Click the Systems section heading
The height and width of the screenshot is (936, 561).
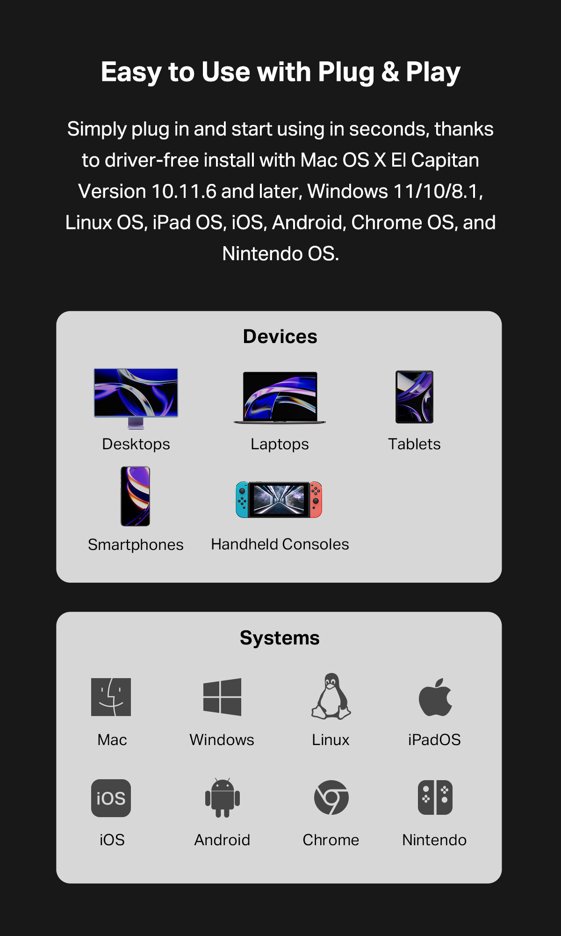point(280,638)
